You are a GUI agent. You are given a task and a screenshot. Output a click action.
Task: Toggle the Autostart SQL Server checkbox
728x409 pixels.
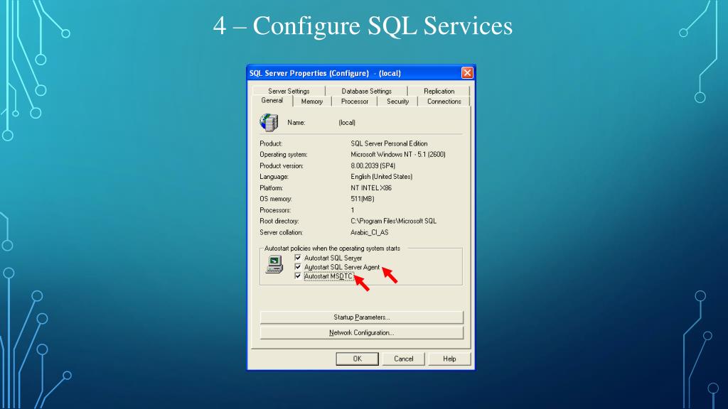click(x=298, y=258)
